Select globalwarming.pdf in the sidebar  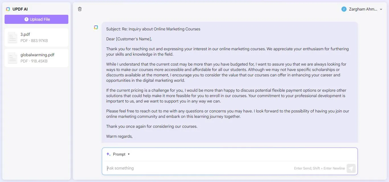(36, 58)
